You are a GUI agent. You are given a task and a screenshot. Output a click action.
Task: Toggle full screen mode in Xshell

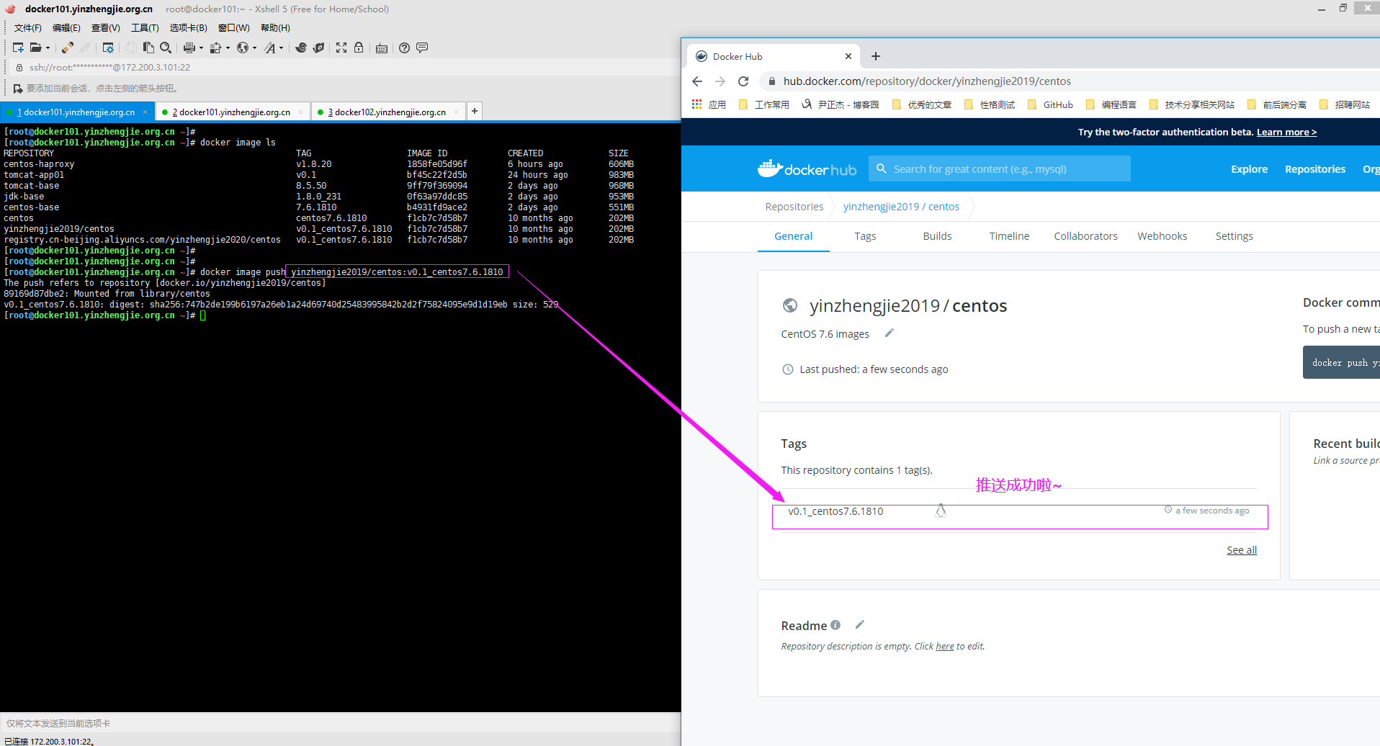(x=341, y=48)
